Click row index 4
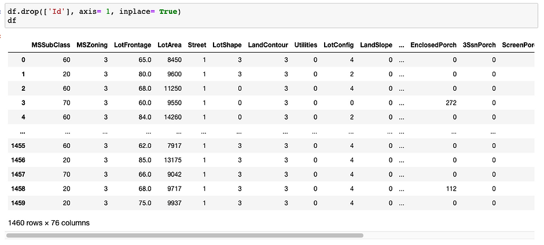 click(x=23, y=117)
